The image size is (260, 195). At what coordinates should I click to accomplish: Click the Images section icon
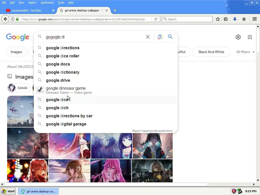pyautogui.click(x=10, y=76)
